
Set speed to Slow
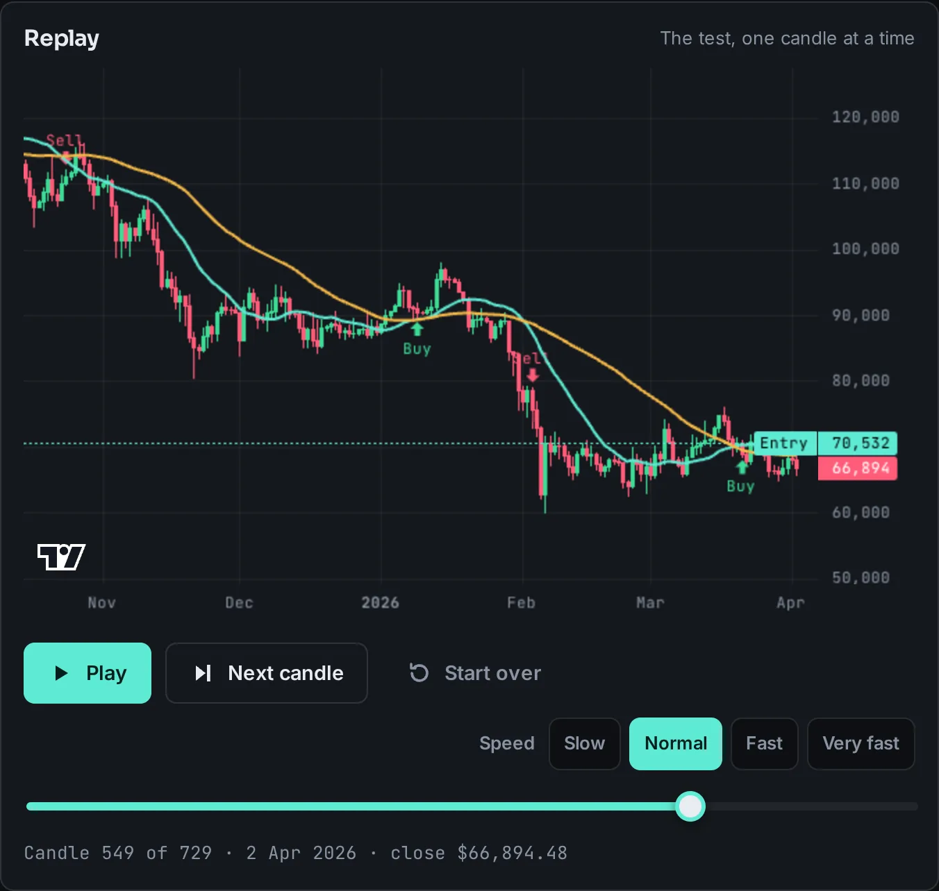pos(585,744)
